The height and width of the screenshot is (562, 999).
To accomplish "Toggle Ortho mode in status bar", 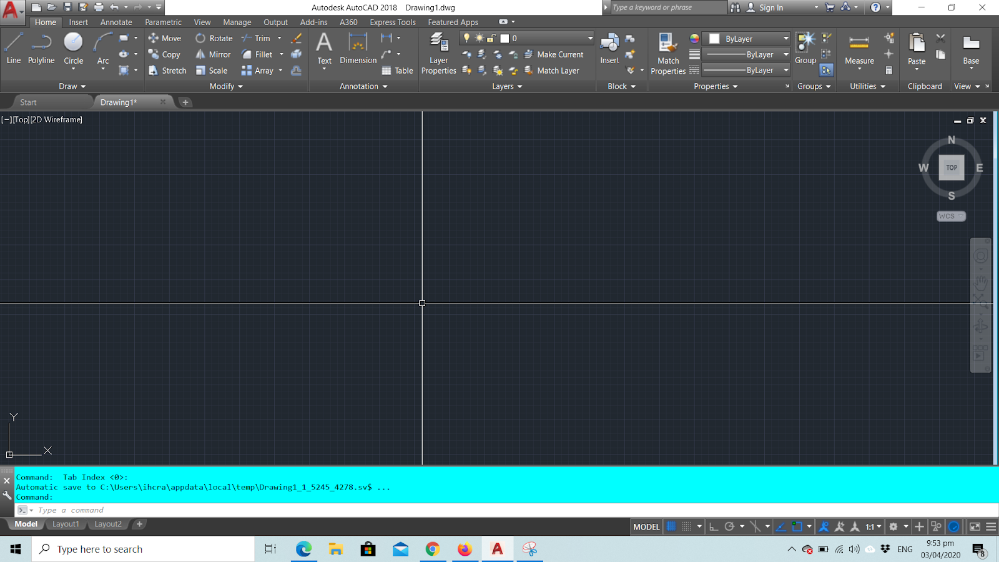I will (714, 526).
